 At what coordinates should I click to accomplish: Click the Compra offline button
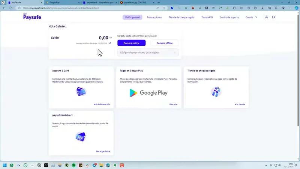click(x=165, y=43)
